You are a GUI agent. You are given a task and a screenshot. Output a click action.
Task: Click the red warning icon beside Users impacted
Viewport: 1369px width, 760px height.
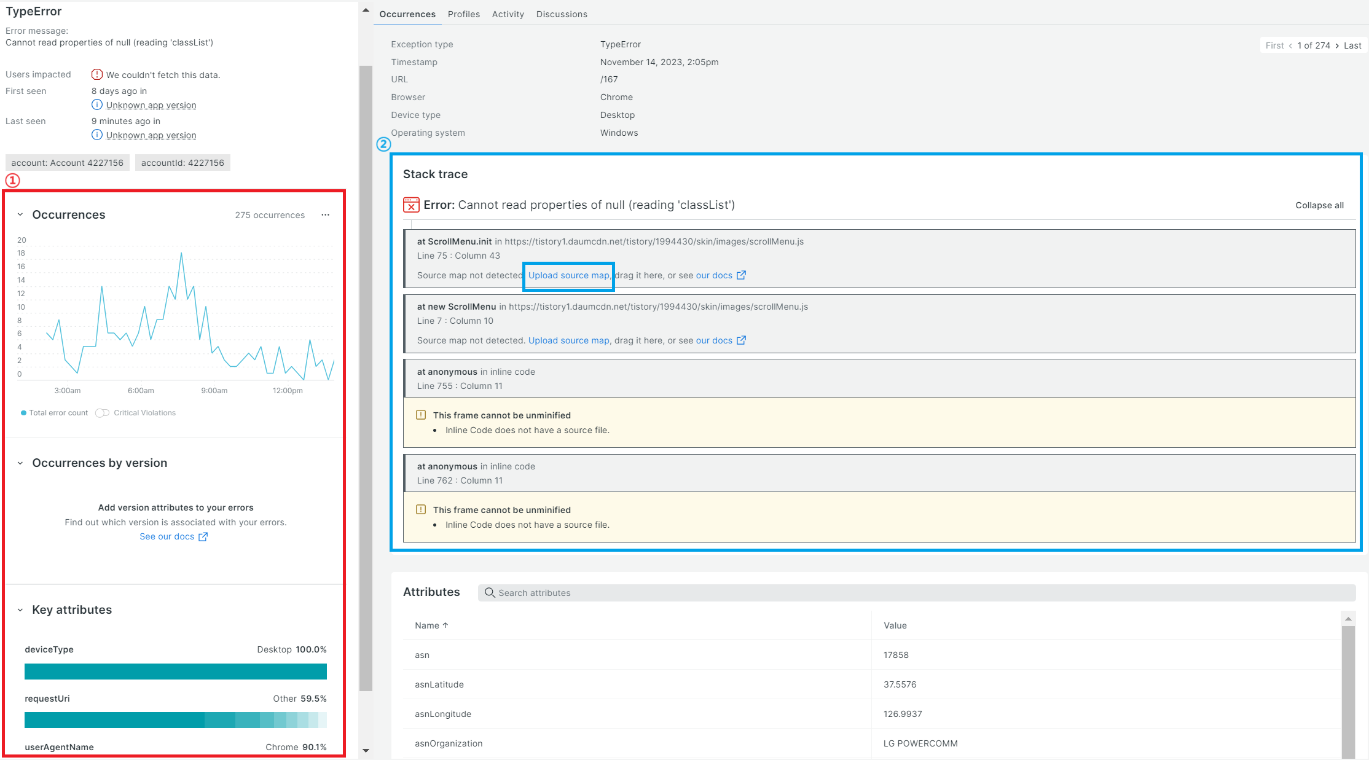[x=97, y=74]
